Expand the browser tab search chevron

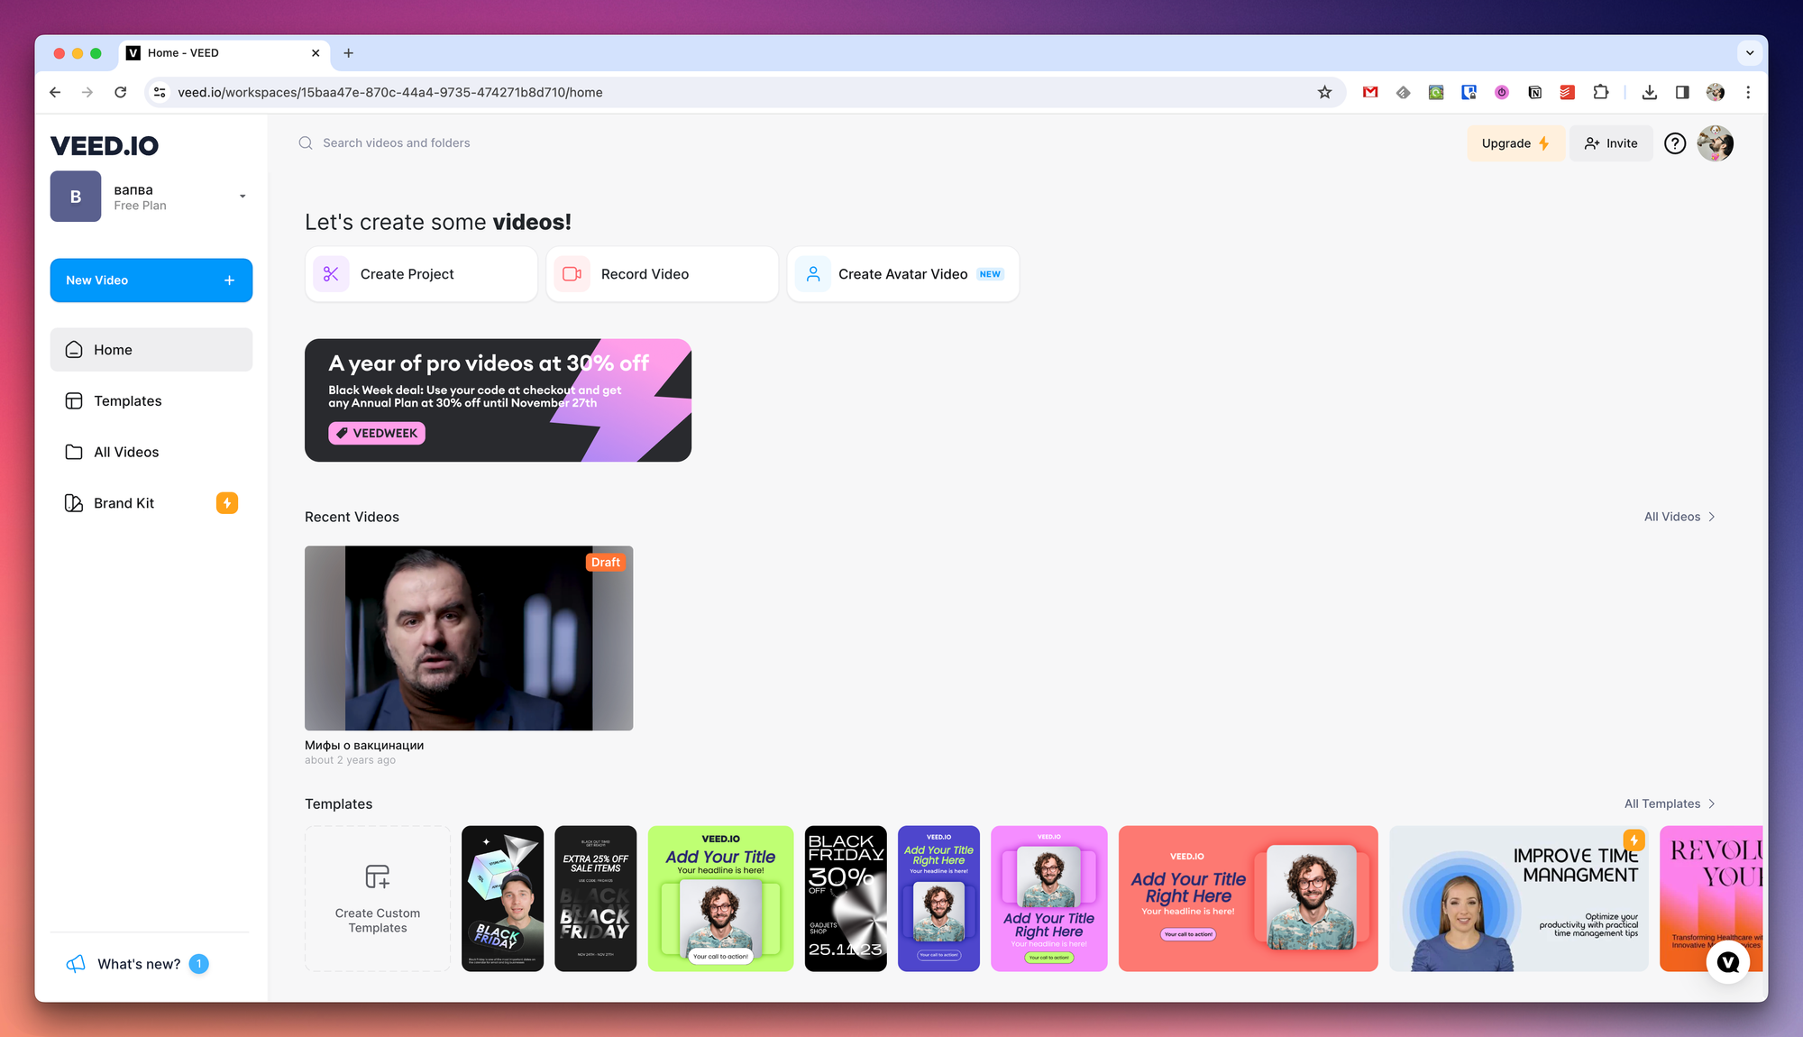[1749, 53]
